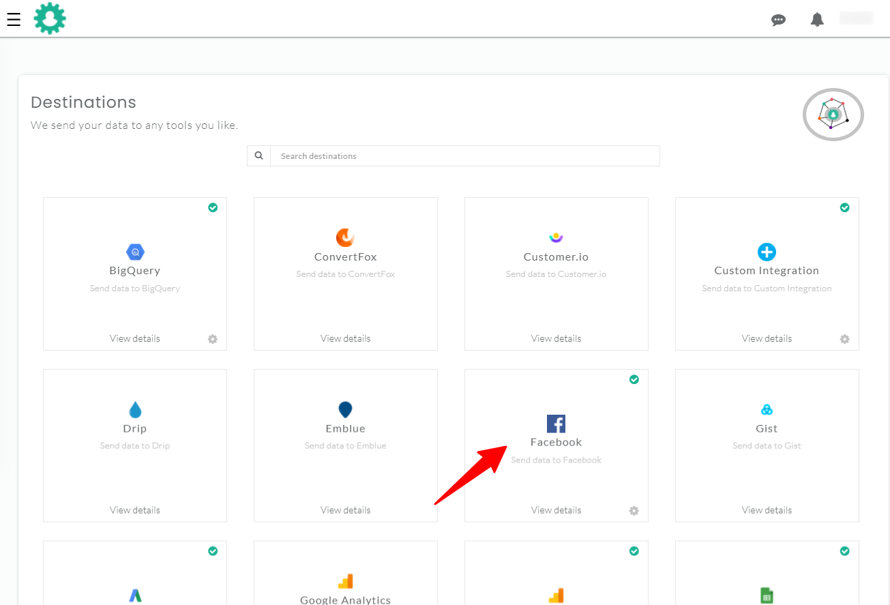The image size is (890, 605).
Task: View details for Drip
Action: click(135, 510)
